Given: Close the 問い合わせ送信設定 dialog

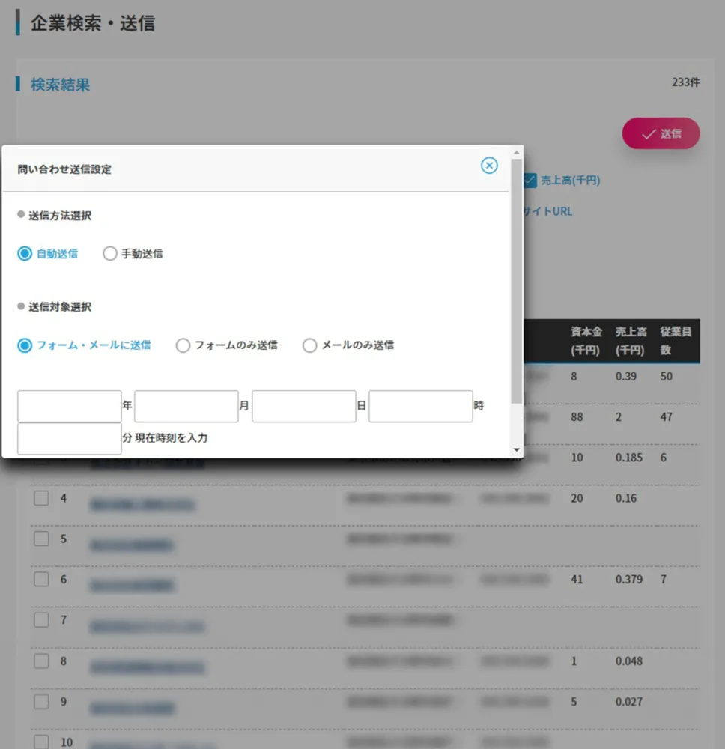Looking at the screenshot, I should [x=489, y=166].
